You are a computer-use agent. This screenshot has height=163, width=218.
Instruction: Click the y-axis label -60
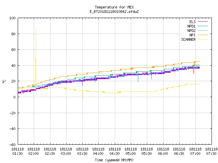coord(12,145)
